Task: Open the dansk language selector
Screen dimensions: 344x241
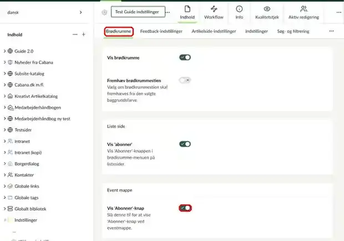Action: coord(45,13)
